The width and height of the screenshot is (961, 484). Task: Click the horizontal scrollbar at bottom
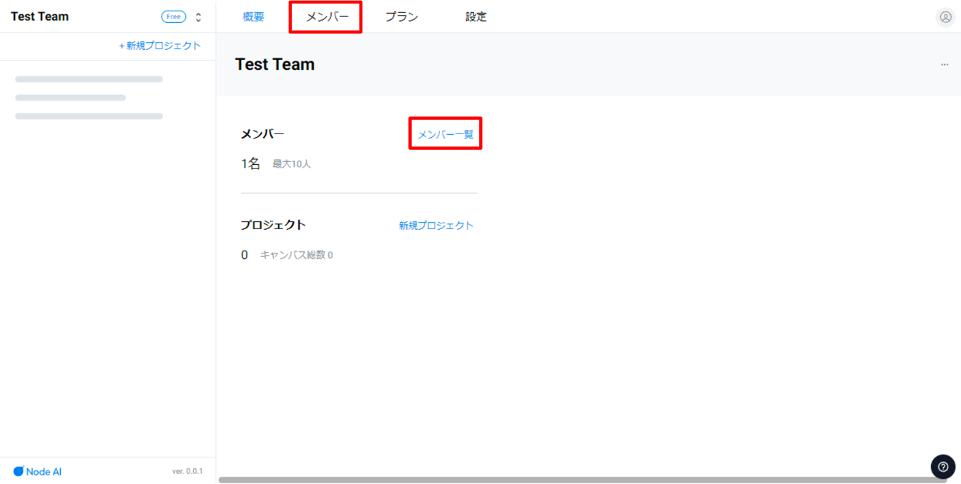click(x=583, y=480)
